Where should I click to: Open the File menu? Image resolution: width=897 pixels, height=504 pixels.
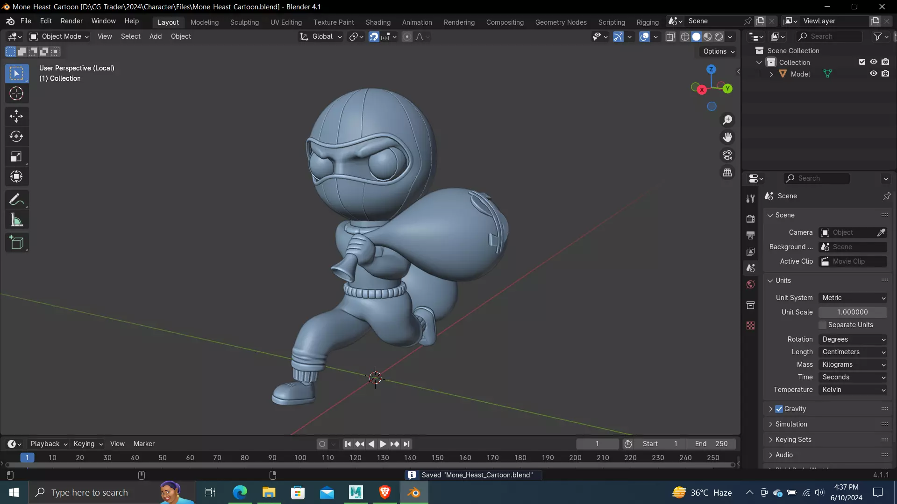tap(26, 21)
